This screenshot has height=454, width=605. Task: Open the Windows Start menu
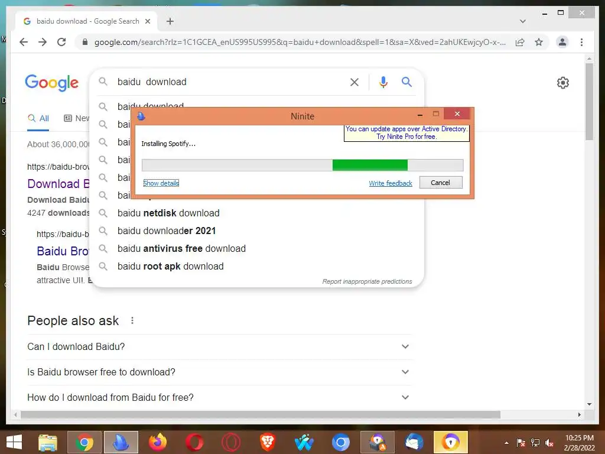[x=14, y=442]
